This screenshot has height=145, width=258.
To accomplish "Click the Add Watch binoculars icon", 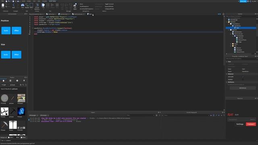I will click(75, 6).
